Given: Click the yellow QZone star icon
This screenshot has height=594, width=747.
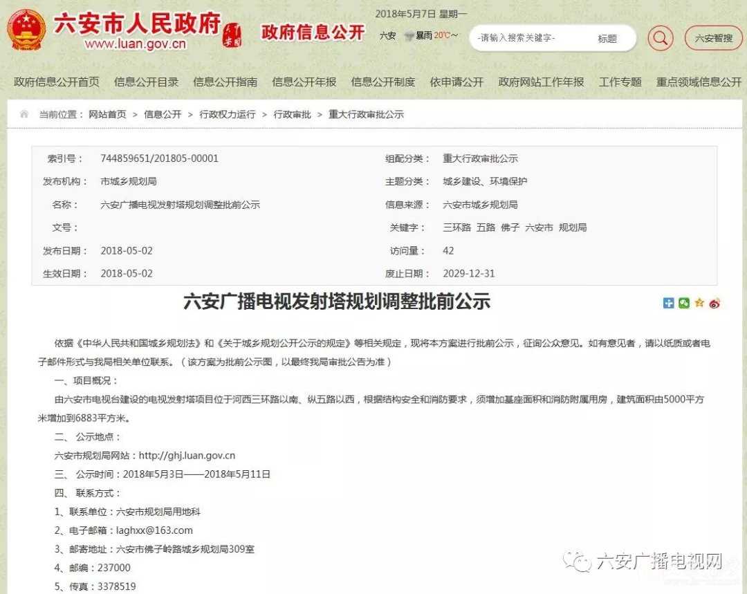Looking at the screenshot, I should click(699, 303).
